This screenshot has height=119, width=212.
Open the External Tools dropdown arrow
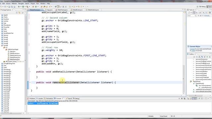29,7
